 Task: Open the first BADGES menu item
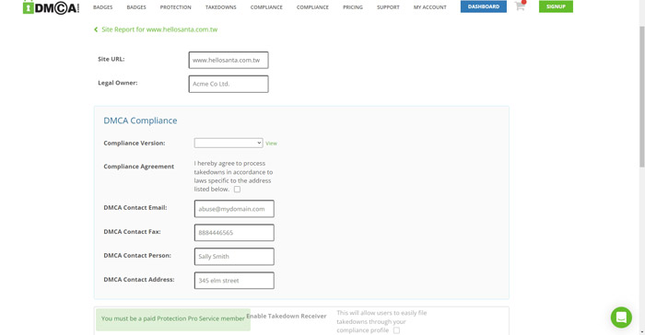click(103, 7)
